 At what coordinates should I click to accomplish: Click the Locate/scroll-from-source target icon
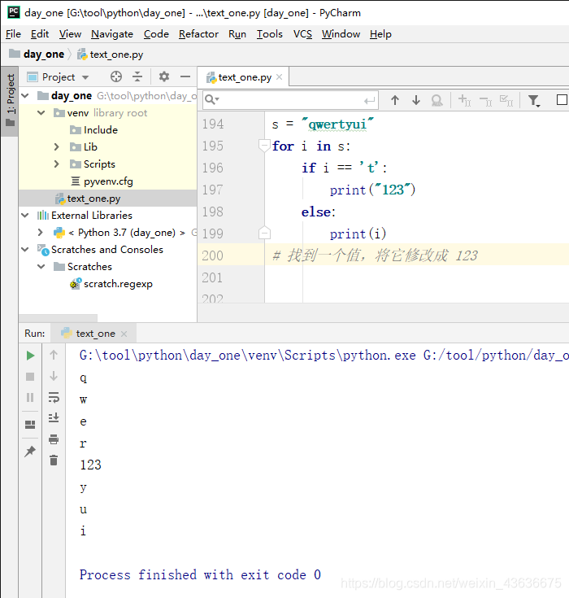[116, 76]
